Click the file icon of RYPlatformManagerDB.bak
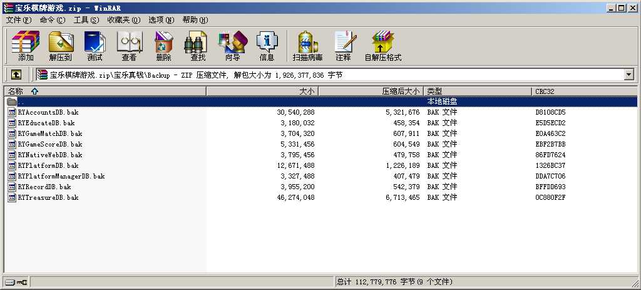This screenshot has width=641, height=290. click(13, 176)
